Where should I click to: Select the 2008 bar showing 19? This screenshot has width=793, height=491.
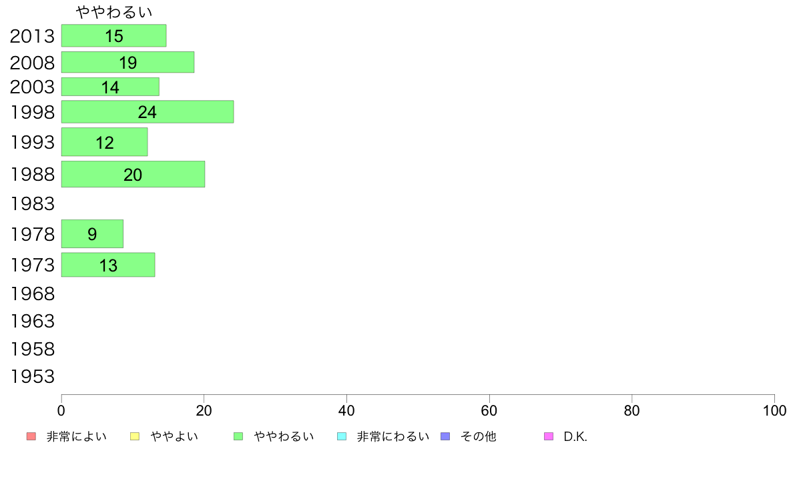[128, 62]
